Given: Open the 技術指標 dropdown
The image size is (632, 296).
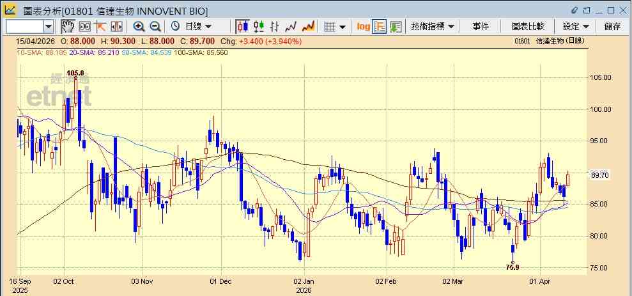Looking at the screenshot, I should pyautogui.click(x=433, y=27).
